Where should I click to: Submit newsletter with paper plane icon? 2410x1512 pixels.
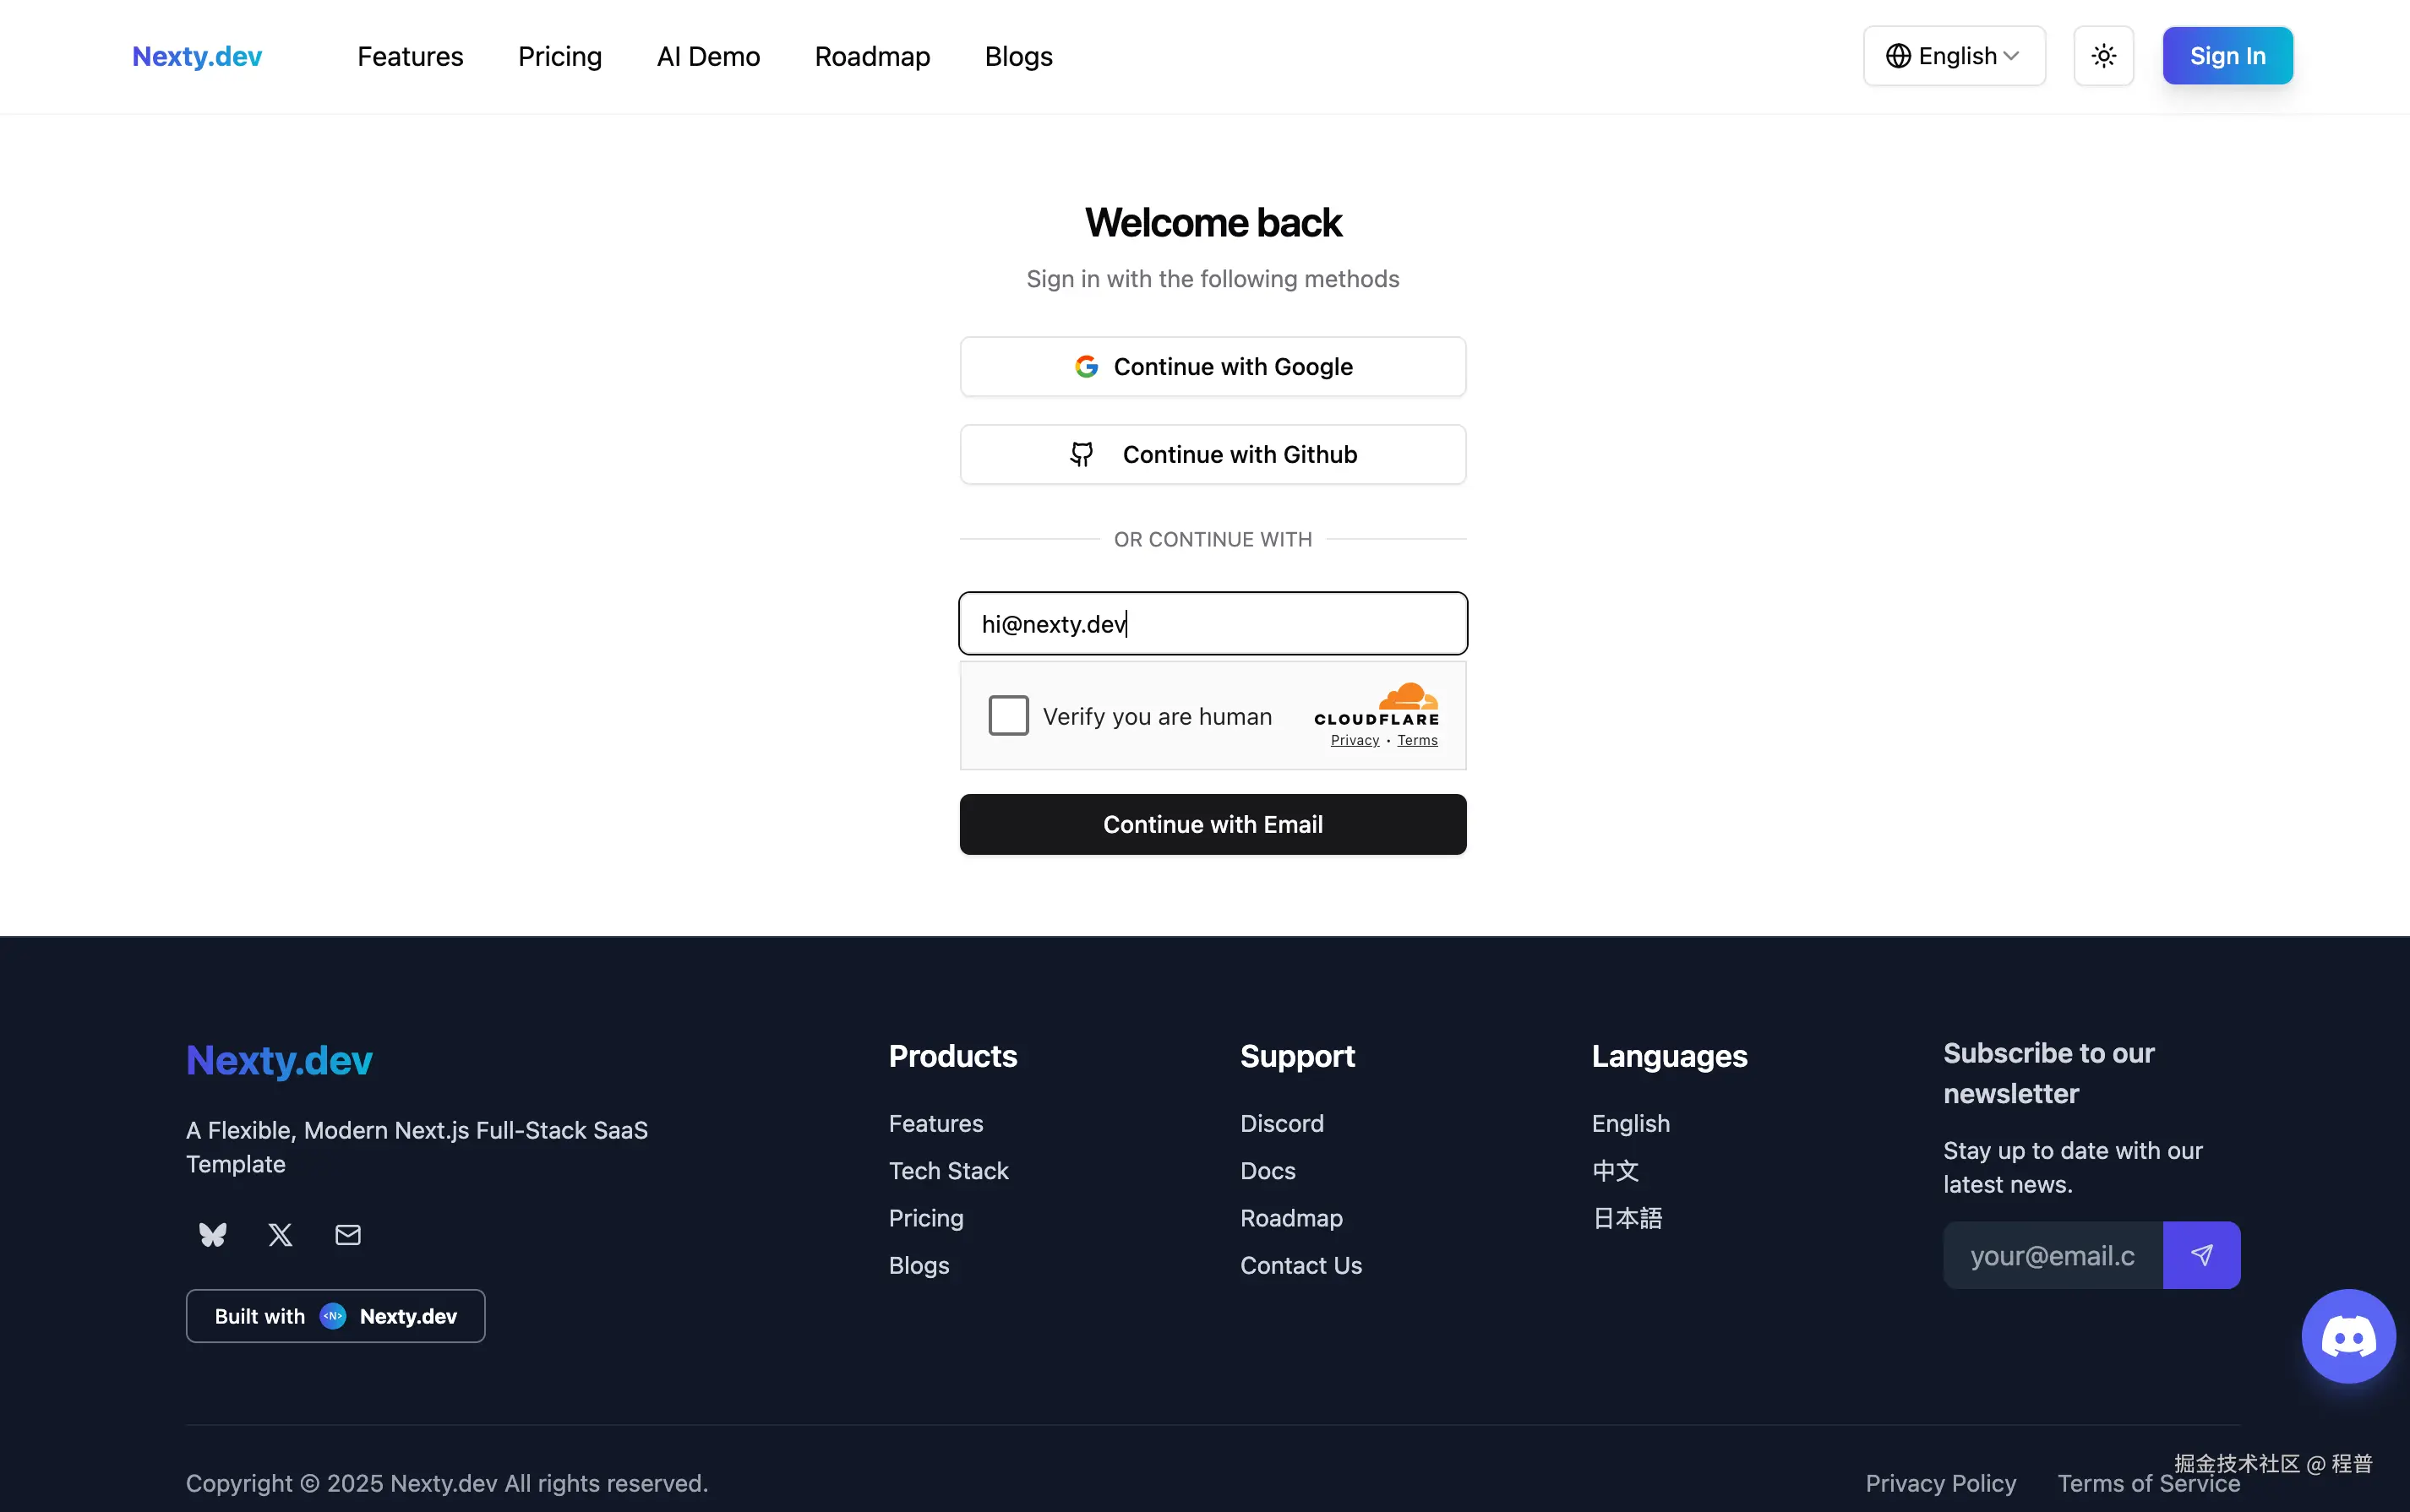[2201, 1255]
